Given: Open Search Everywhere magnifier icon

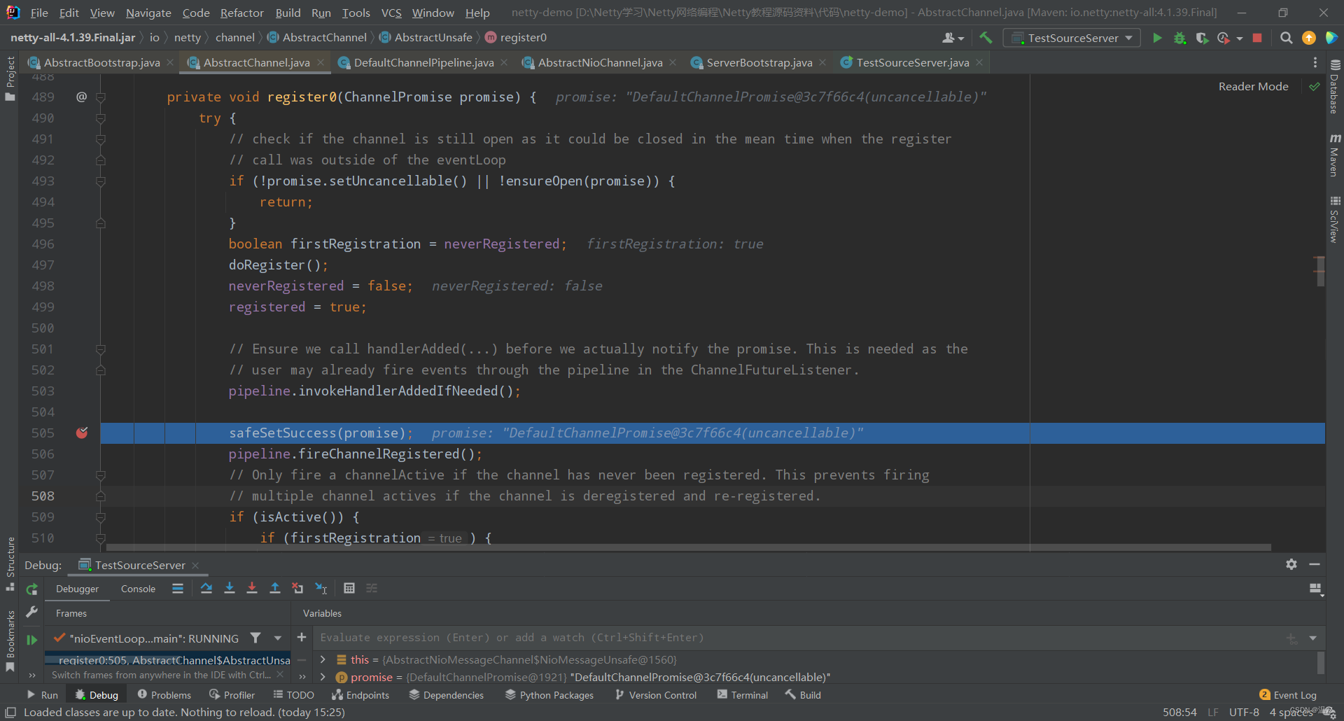Looking at the screenshot, I should pyautogui.click(x=1286, y=38).
